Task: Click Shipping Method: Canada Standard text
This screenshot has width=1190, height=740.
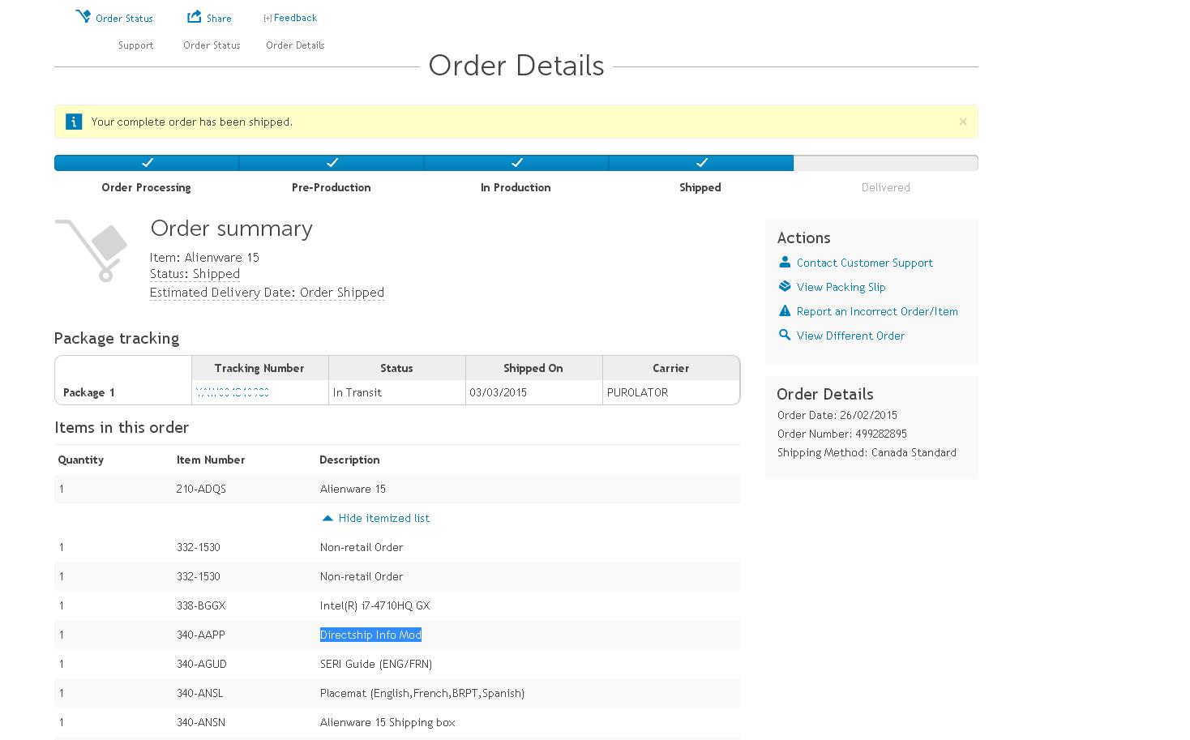Action: pos(867,452)
